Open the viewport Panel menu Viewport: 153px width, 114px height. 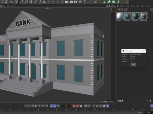pyautogui.click(x=13, y=6)
